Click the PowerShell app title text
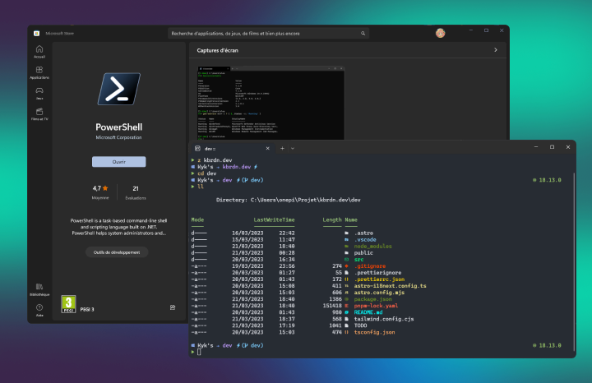Screen dimensions: 592x383 tap(119, 127)
